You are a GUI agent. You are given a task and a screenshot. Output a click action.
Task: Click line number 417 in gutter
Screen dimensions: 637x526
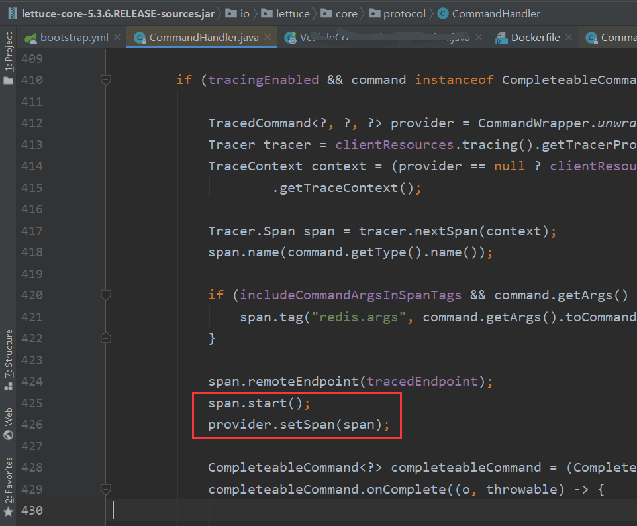(32, 231)
